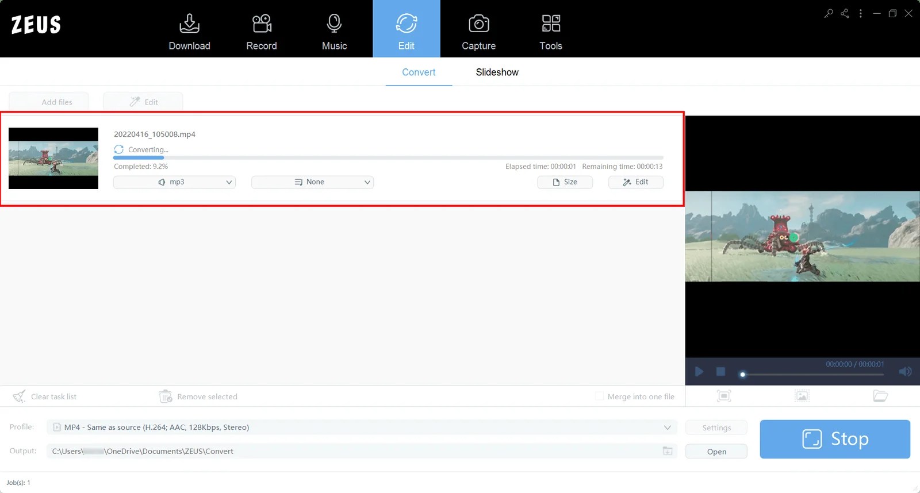Open the Tools section
The height and width of the screenshot is (493, 920).
pos(551,32)
